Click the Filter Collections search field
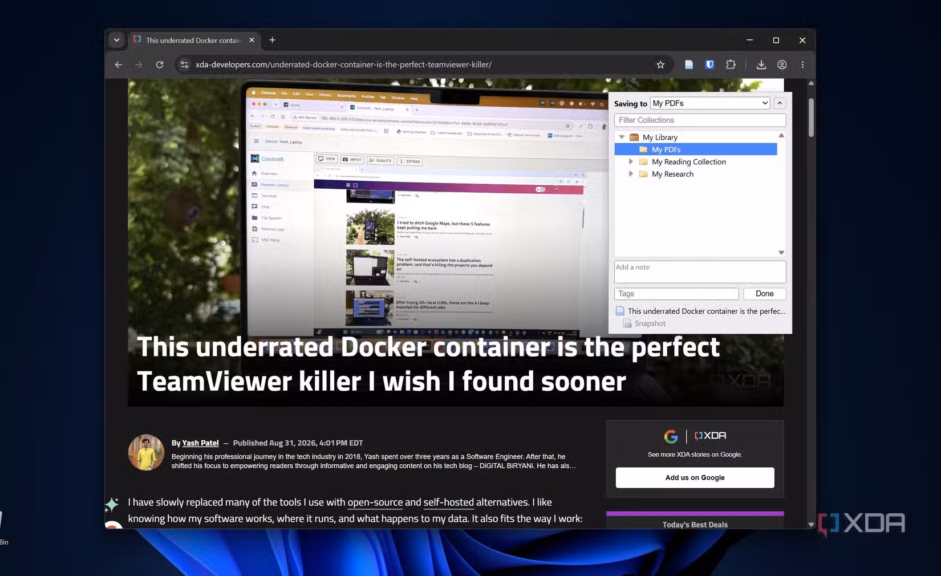 click(x=700, y=120)
